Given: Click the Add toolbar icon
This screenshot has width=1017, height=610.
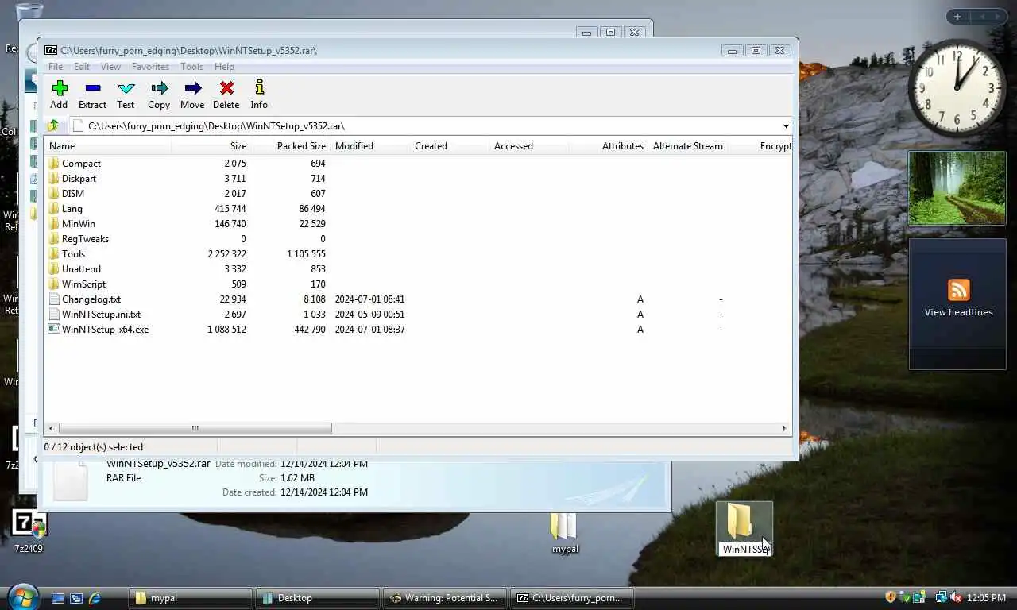Looking at the screenshot, I should 59,88.
